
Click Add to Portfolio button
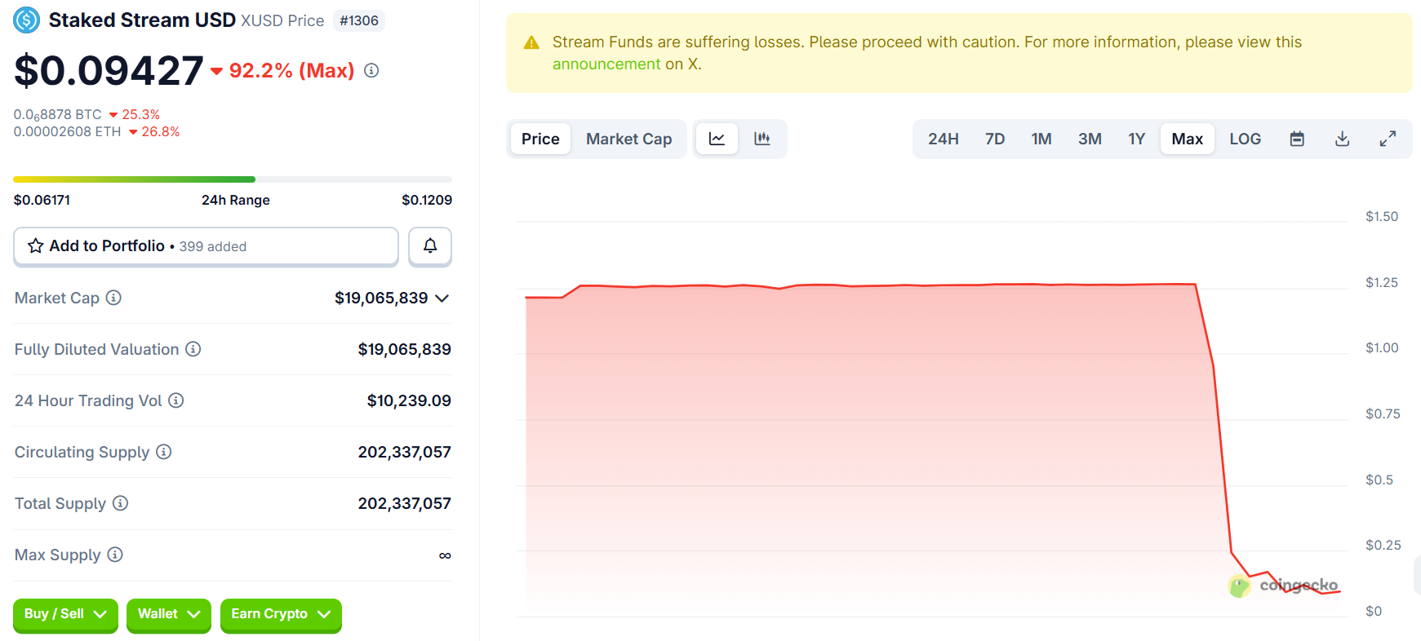point(206,246)
